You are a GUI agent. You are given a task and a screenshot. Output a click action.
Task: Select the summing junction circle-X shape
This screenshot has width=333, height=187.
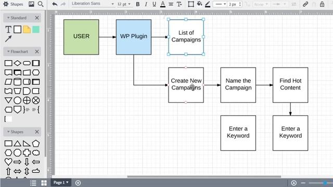point(36,100)
